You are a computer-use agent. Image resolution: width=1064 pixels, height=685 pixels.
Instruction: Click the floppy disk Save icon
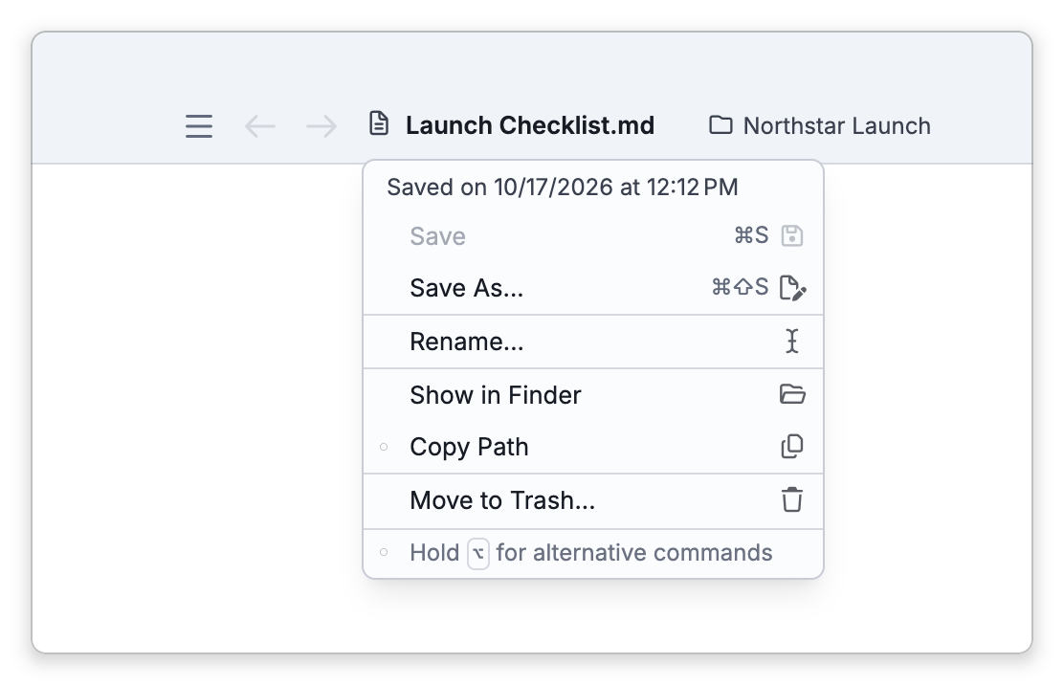coord(792,236)
